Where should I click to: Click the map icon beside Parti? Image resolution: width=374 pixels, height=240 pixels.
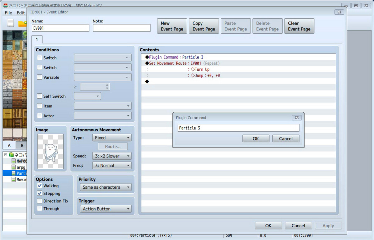click(13, 173)
